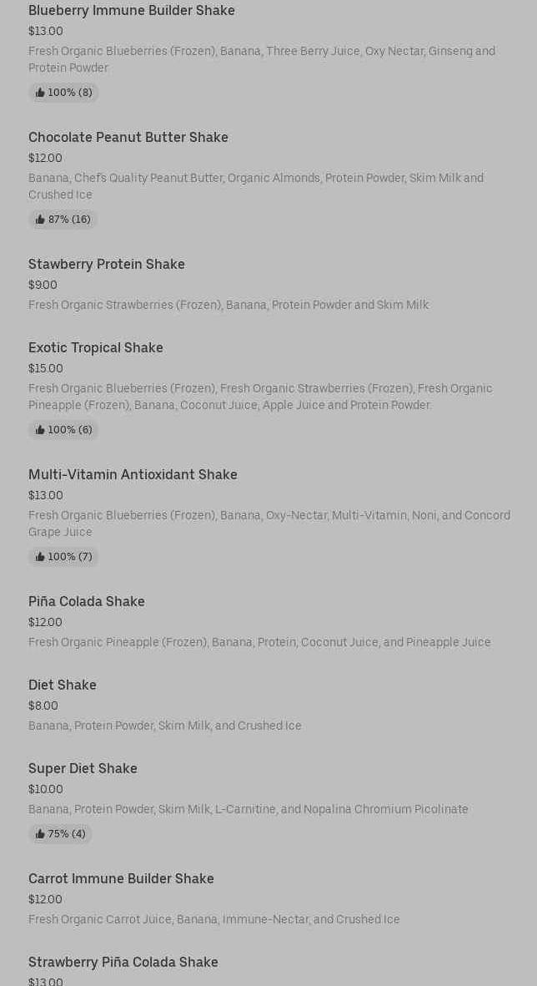Click the $8.00 price under Diet Shake
The width and height of the screenshot is (537, 986).
(43, 705)
